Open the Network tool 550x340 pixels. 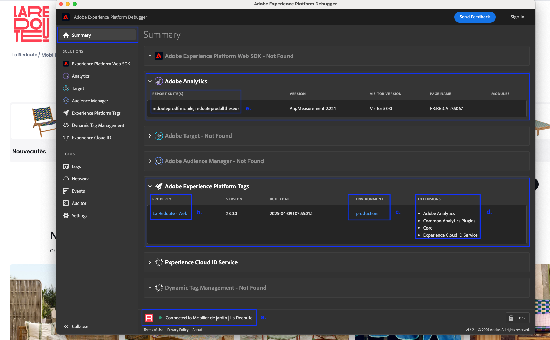click(80, 179)
